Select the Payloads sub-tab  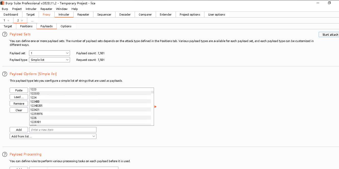click(47, 26)
